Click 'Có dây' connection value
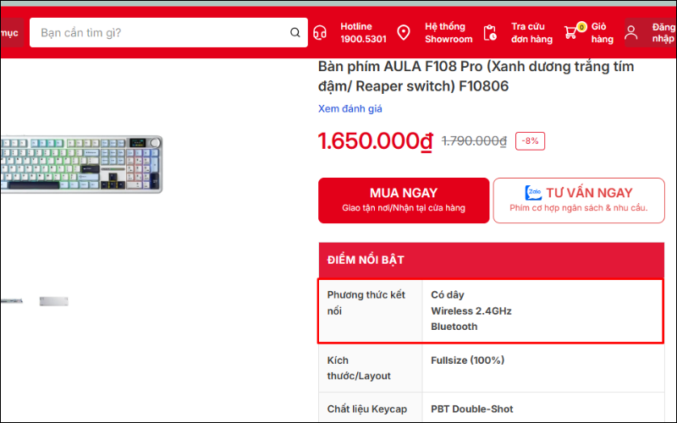Viewport: 677px width, 423px height. pos(448,294)
